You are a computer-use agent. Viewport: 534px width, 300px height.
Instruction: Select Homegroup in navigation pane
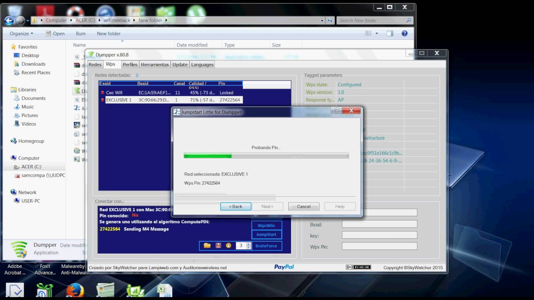coord(31,141)
